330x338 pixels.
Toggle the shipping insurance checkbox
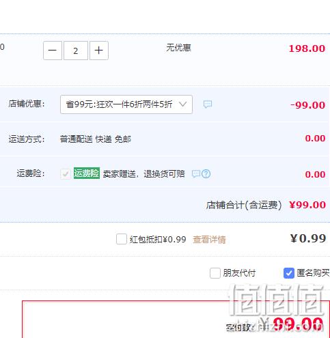click(x=66, y=174)
